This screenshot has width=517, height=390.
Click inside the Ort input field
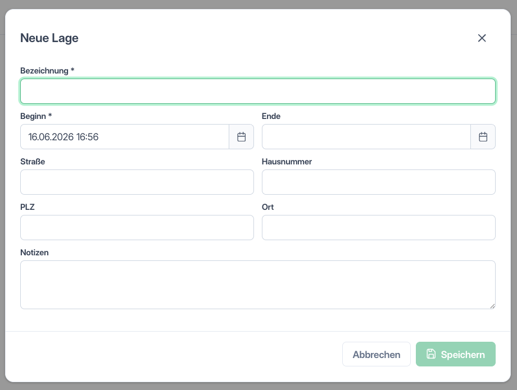click(x=379, y=227)
